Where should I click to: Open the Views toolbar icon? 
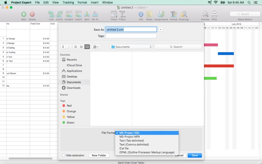point(114,14)
